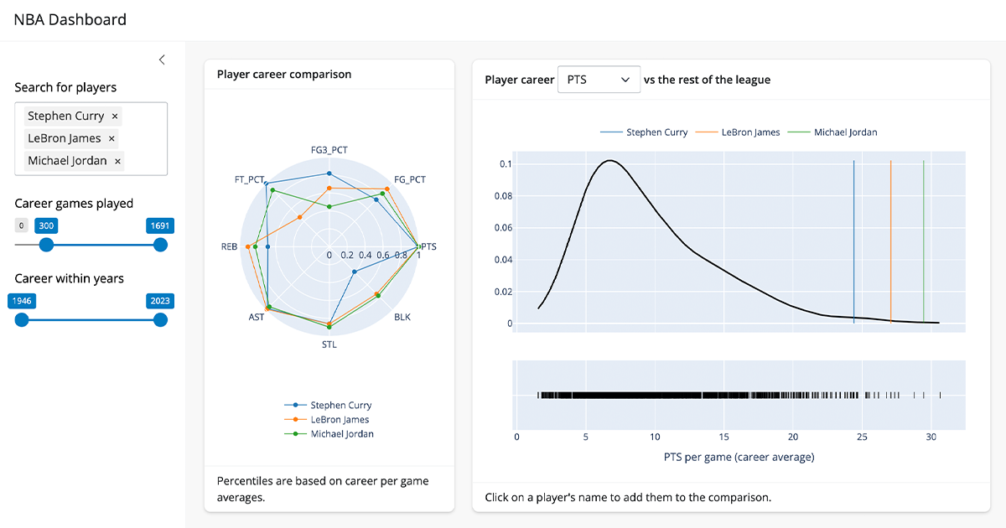Click the FG3_PCT radar axis label

click(329, 151)
